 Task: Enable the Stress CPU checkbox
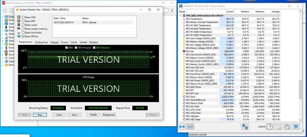coord(23,17)
